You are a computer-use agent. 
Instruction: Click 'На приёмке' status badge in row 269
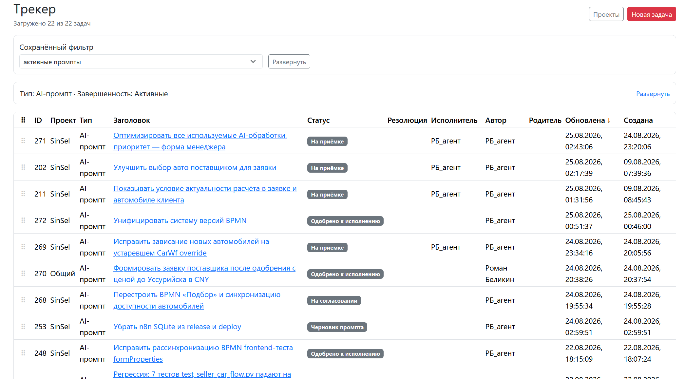(x=327, y=247)
